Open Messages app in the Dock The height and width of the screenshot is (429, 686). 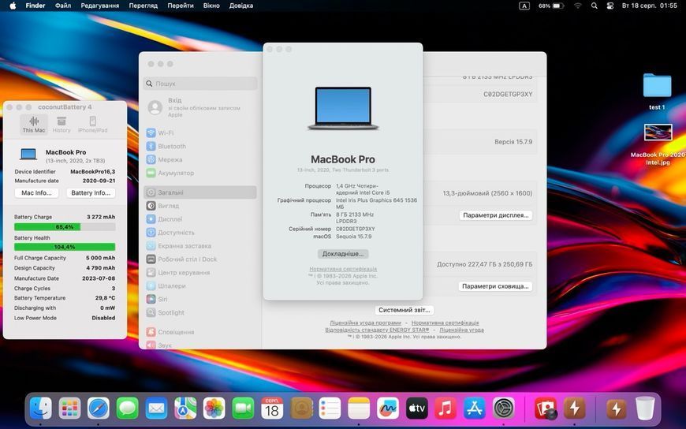[127, 408]
